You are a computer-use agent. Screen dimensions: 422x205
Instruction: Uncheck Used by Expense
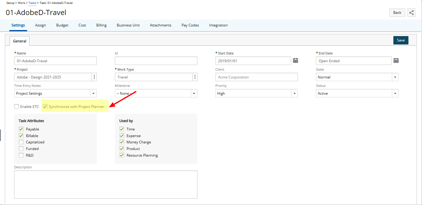(122, 136)
